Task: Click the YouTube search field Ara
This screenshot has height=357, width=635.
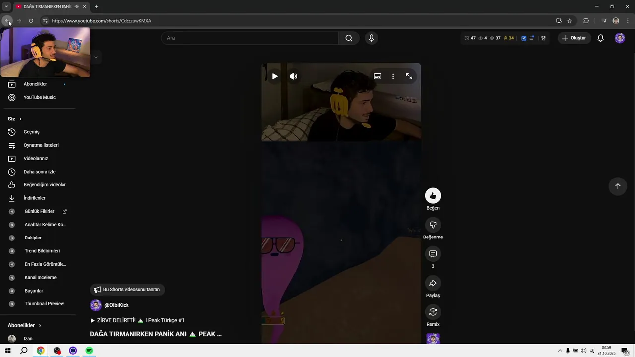Action: 250,38
